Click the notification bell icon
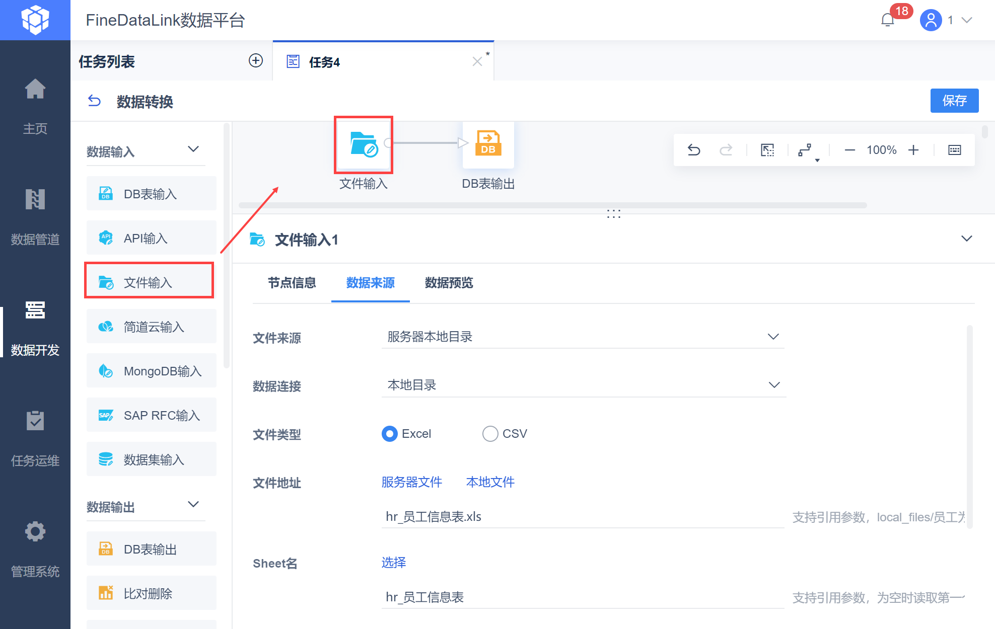Image resolution: width=995 pixels, height=629 pixels. point(887,20)
